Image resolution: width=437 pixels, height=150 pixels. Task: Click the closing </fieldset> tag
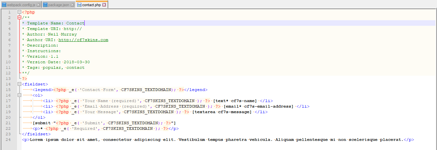coord(36,134)
